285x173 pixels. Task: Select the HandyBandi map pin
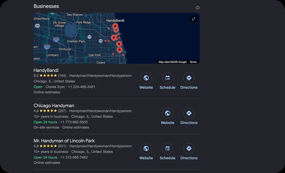(x=115, y=26)
